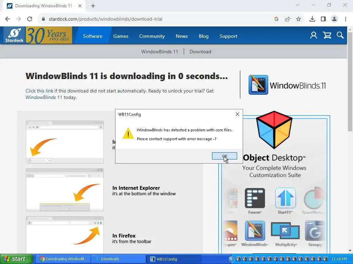Open the site search magnifier
353x264 pixels.
click(340, 35)
